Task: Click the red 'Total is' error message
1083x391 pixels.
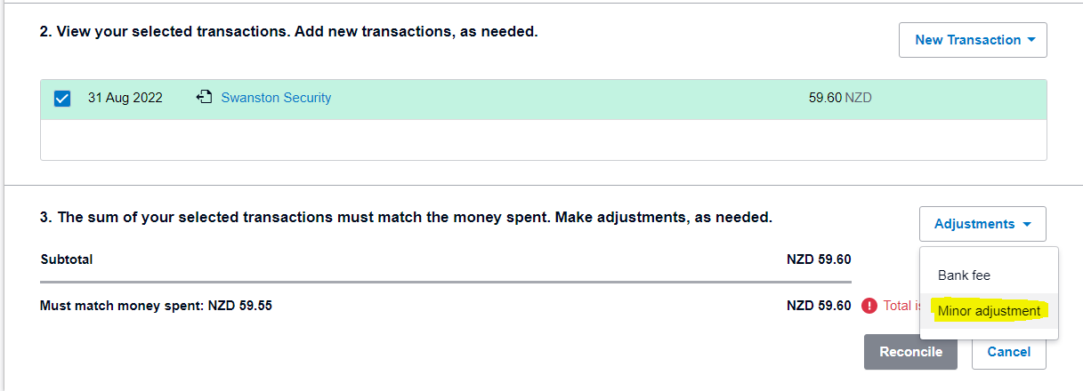Action: click(901, 306)
